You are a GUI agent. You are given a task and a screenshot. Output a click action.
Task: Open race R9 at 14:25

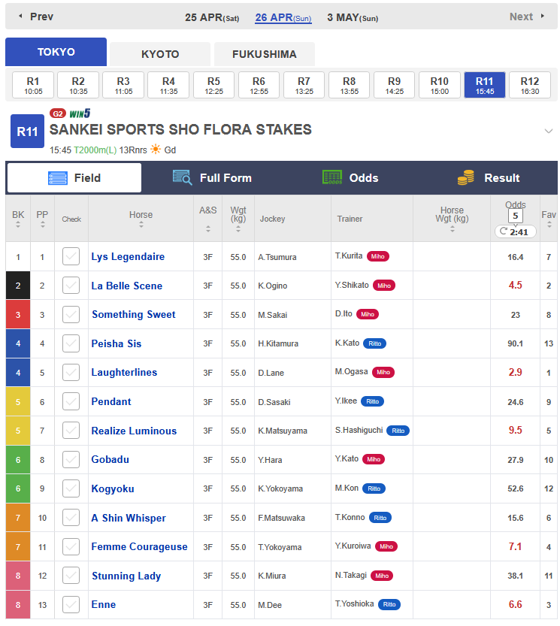[x=394, y=85]
